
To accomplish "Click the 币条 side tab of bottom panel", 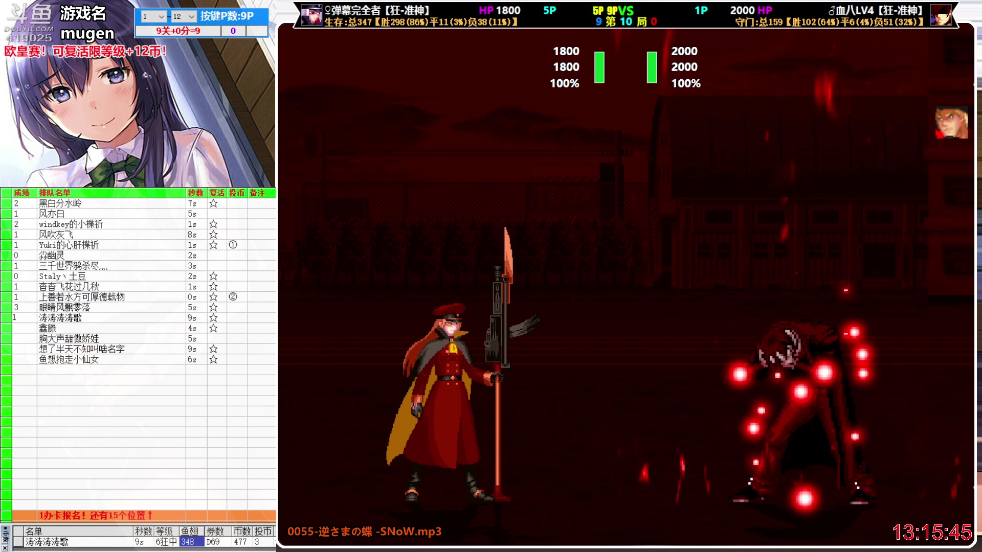I will tap(5, 535).
